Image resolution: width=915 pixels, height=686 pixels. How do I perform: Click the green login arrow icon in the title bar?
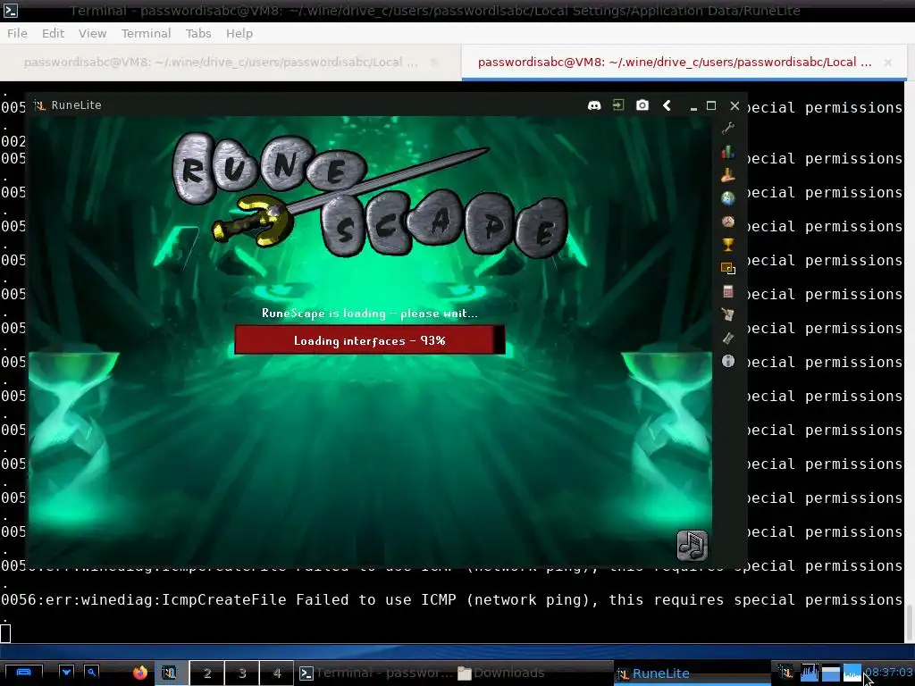pyautogui.click(x=618, y=105)
